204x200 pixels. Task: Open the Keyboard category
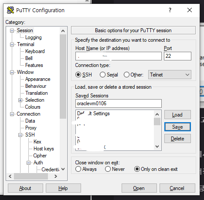point(35,51)
